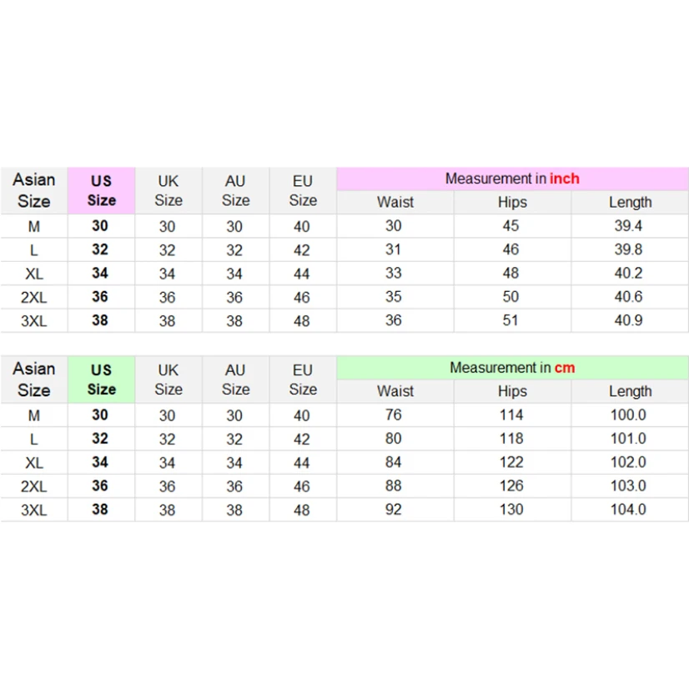
Task: Select the Measurement in cm header
Action: pos(512,368)
